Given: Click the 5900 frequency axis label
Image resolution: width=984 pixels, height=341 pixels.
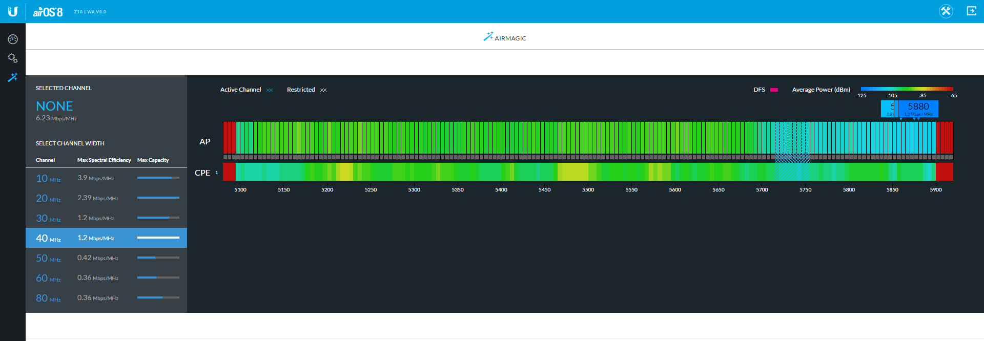Looking at the screenshot, I should click(936, 190).
